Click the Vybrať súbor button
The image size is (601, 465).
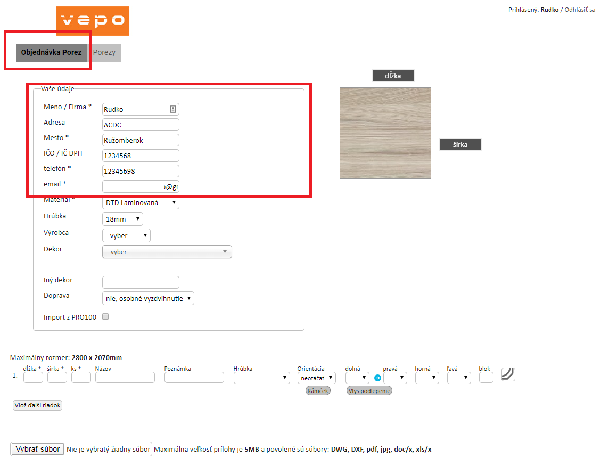click(x=38, y=449)
